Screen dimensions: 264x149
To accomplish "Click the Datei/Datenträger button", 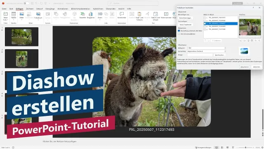I will click(185, 18).
